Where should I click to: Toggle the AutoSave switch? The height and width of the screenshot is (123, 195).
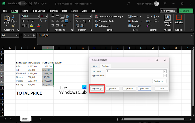pyautogui.click(x=22, y=4)
